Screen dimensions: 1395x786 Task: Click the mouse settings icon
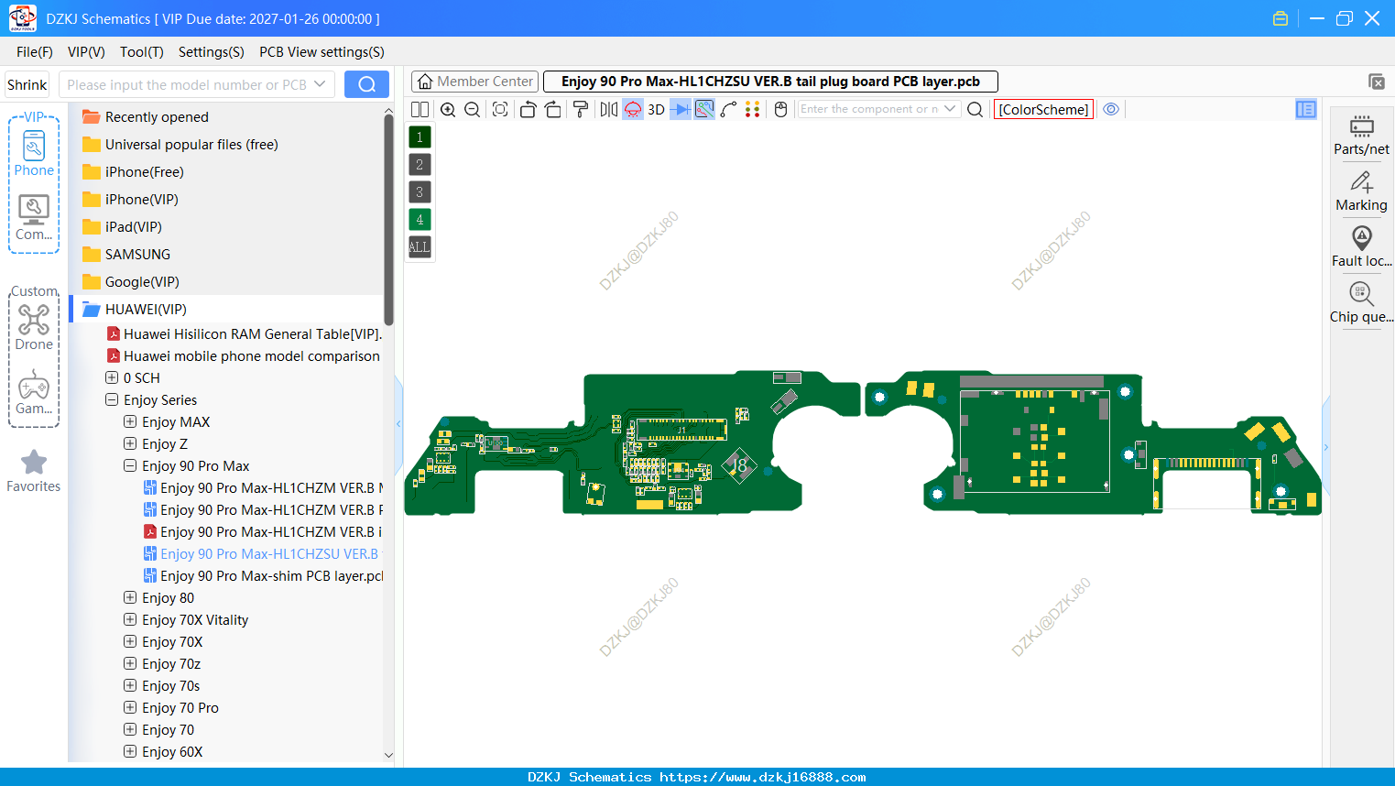[x=781, y=109]
